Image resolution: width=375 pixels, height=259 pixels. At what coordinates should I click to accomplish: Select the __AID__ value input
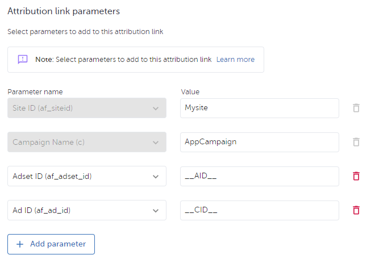click(259, 176)
